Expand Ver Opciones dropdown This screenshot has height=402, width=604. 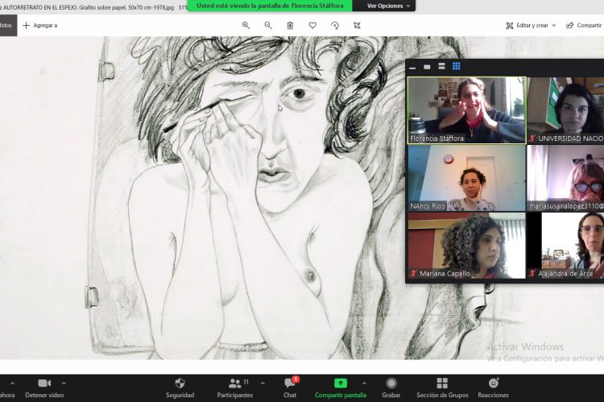(387, 6)
